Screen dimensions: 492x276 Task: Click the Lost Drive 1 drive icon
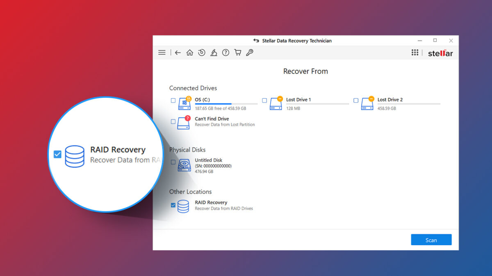pos(276,103)
